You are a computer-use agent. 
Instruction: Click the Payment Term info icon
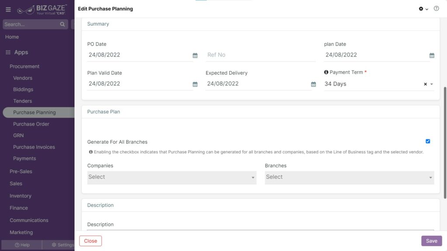pos(326,72)
